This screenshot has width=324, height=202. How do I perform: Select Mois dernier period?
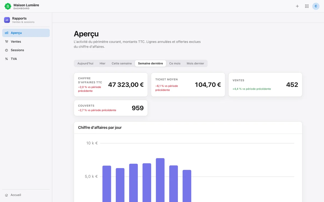pos(195,64)
